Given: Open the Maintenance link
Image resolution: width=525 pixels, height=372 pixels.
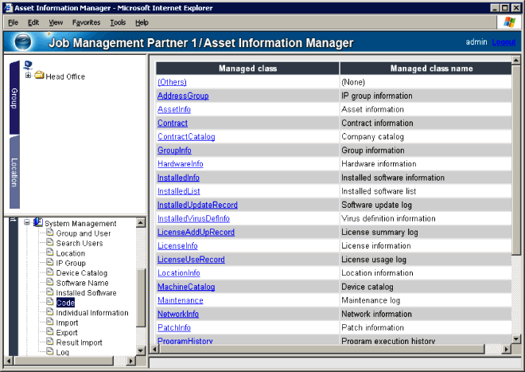Looking at the screenshot, I should pyautogui.click(x=181, y=300).
